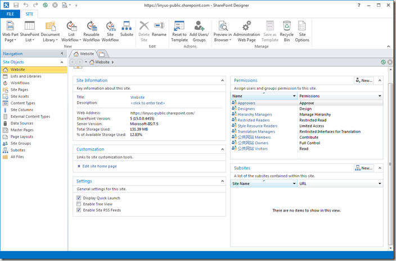Open the Recycle Bin
The image size is (396, 261).
click(287, 31)
